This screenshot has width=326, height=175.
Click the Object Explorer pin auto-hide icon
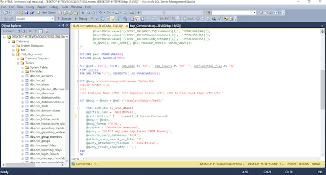pos(63,25)
